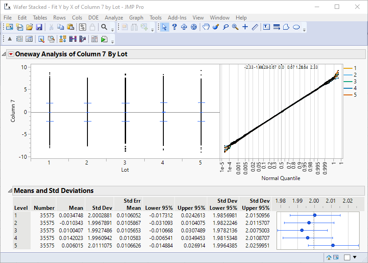Select the Brush tool in toolbar
Viewport: 368px width, 263px height.
click(216, 27)
